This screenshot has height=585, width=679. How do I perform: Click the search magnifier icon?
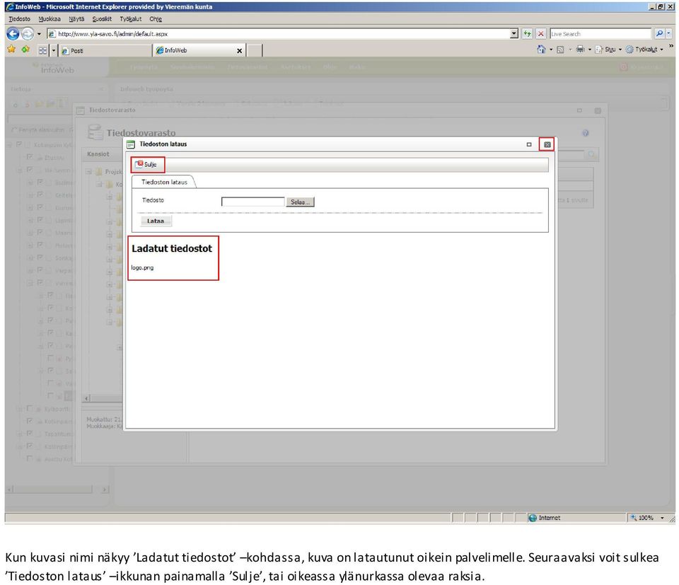coord(659,34)
